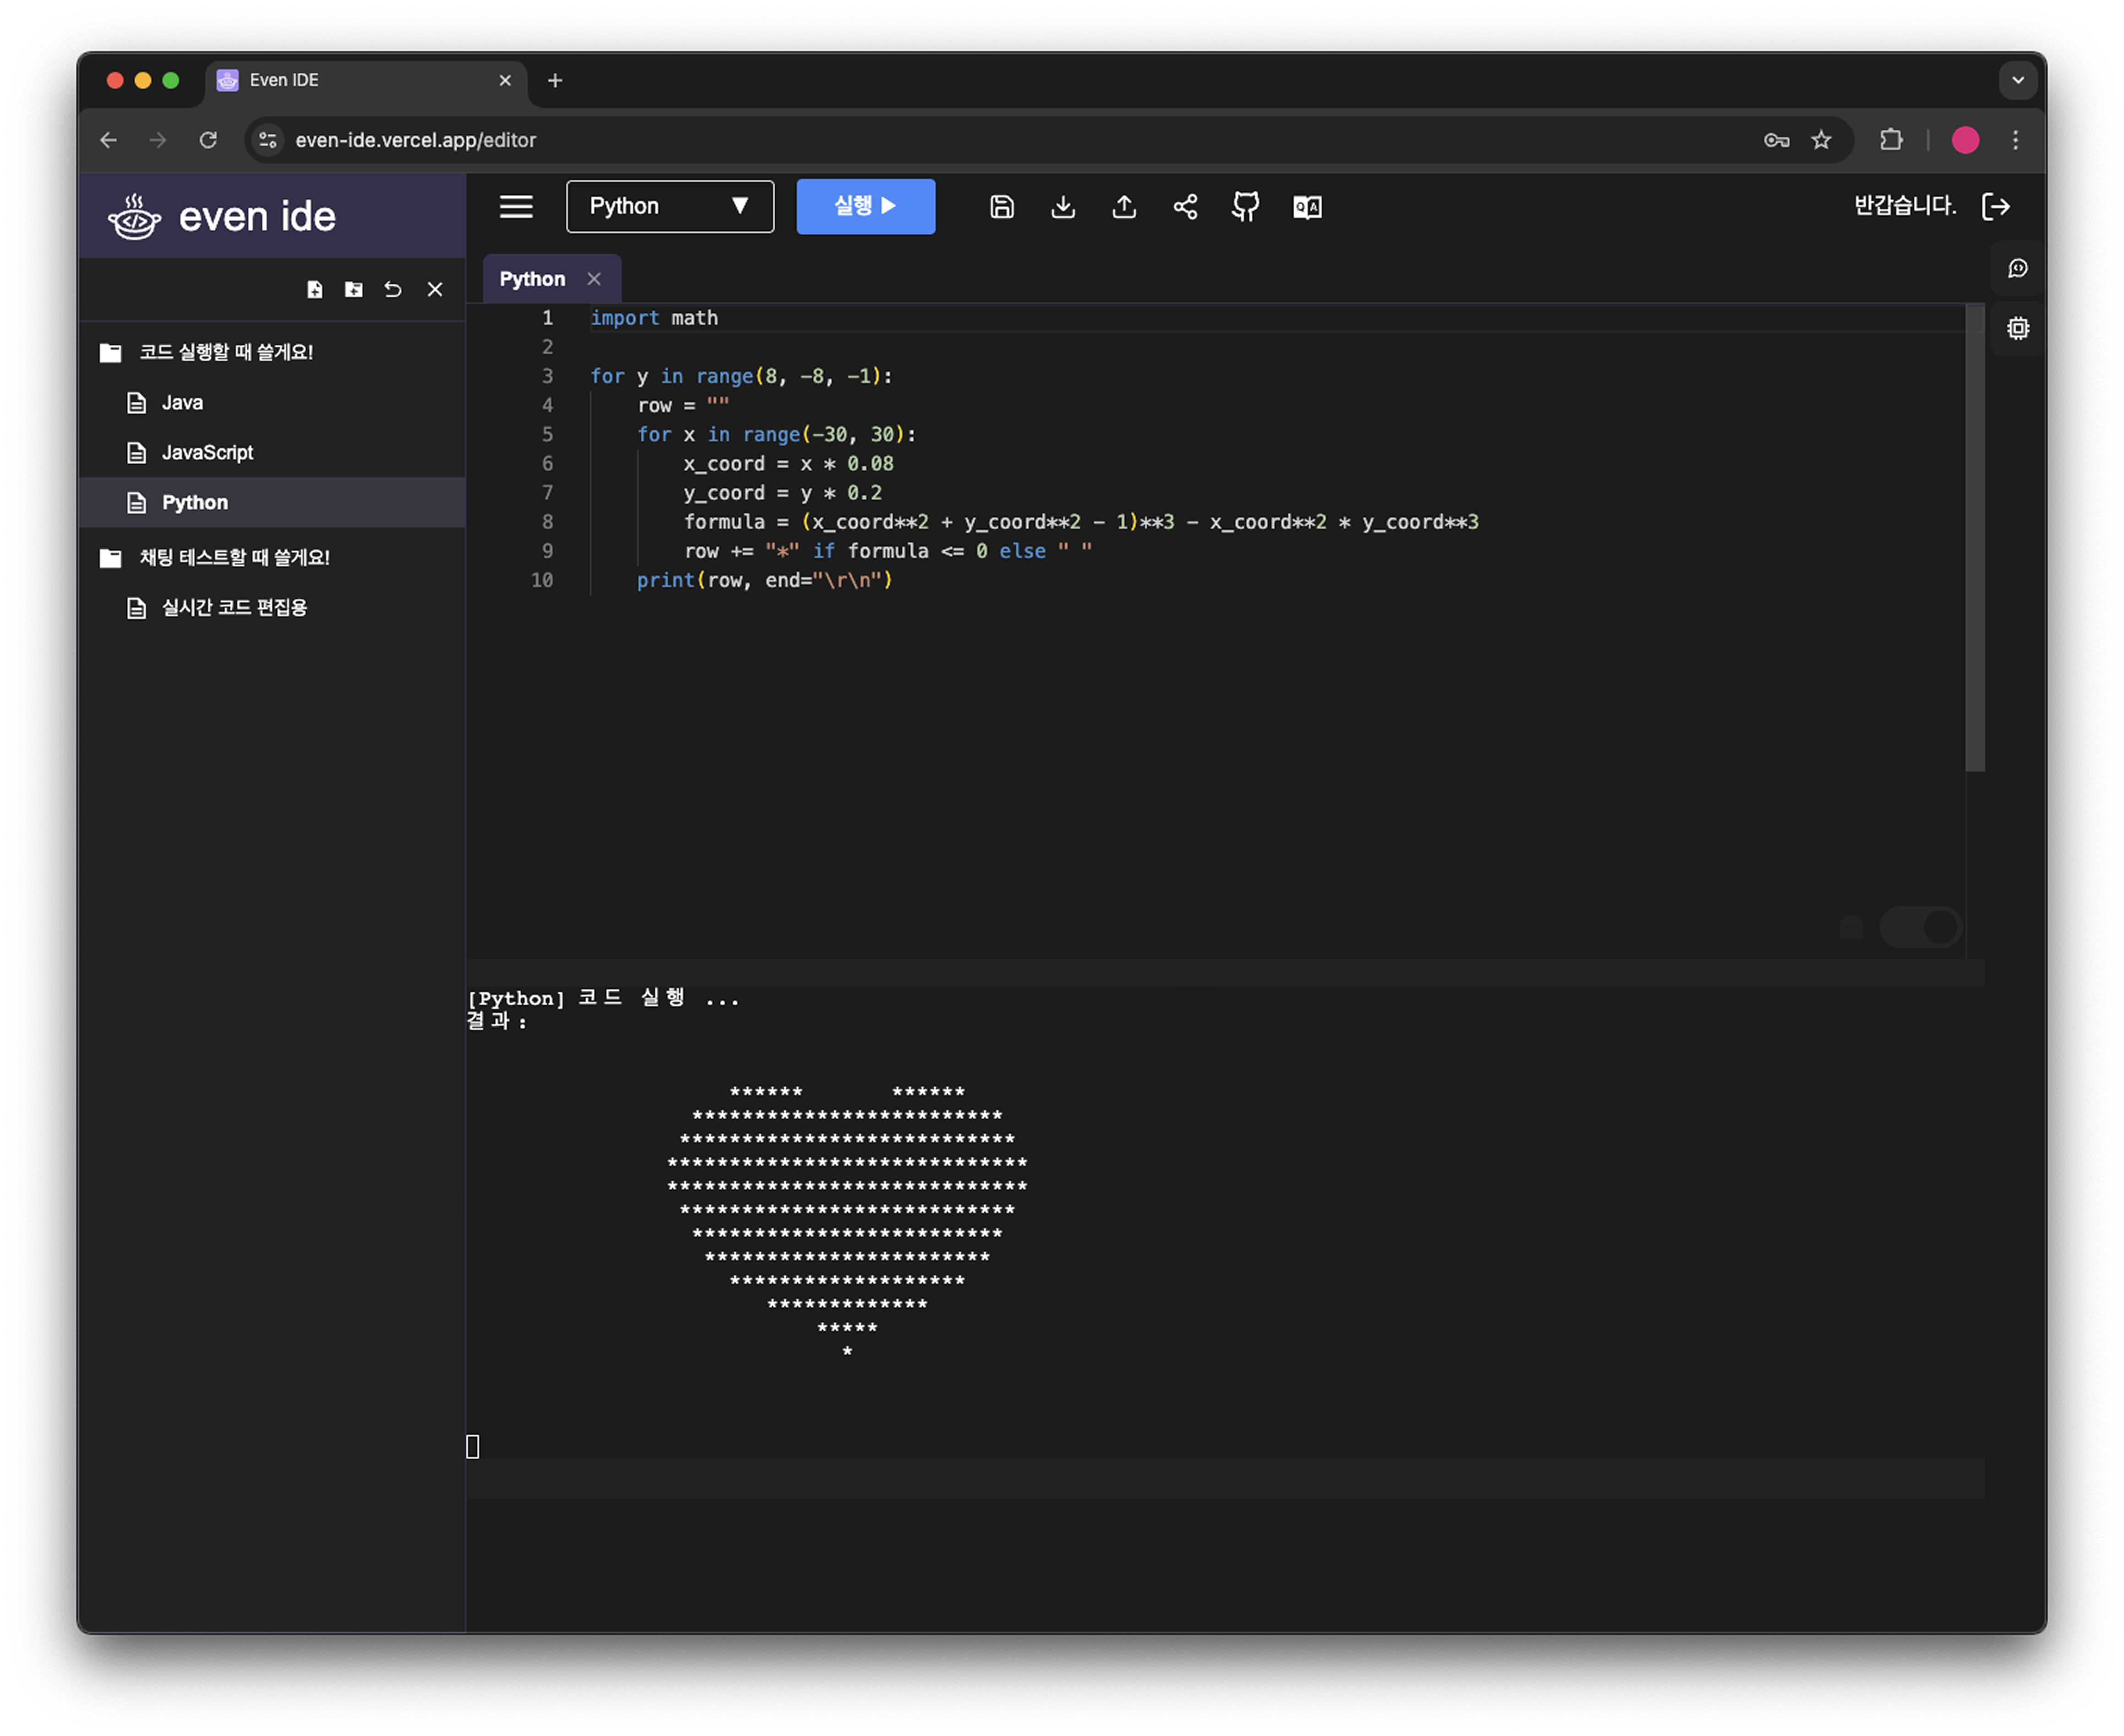Viewport: 2124px width, 1736px height.
Task: Expand the 채팅 테스트할 때 쓸게요! folder
Action: click(x=272, y=557)
